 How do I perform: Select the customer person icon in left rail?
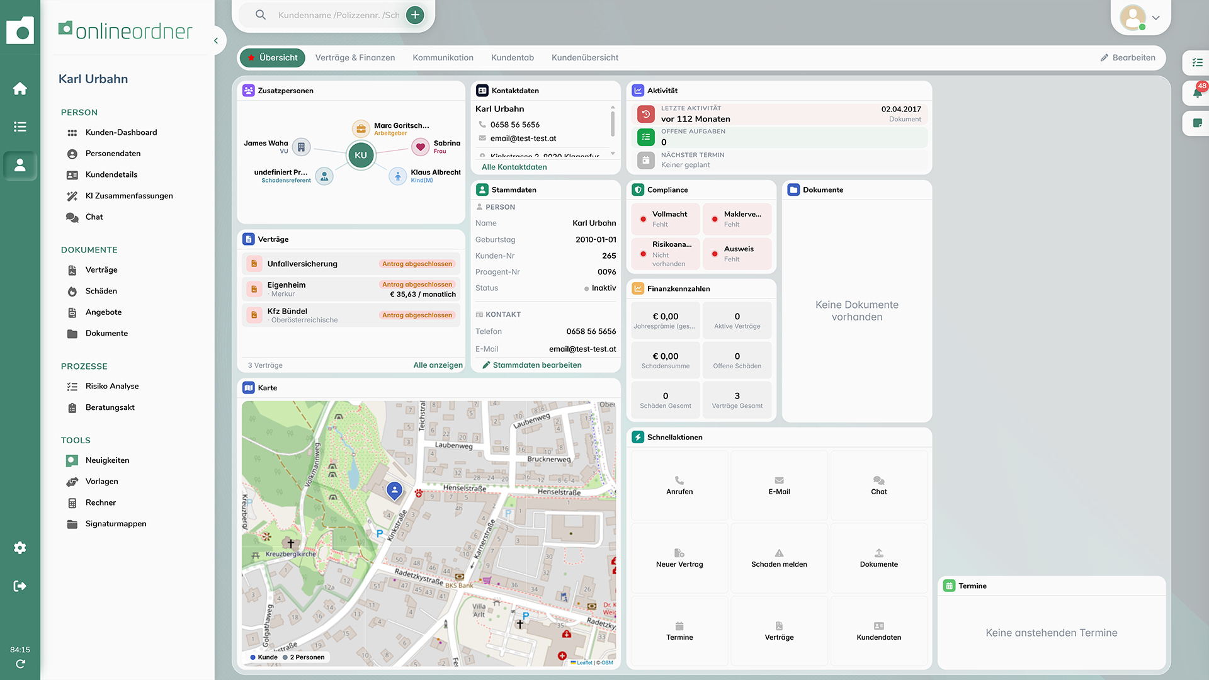[20, 165]
